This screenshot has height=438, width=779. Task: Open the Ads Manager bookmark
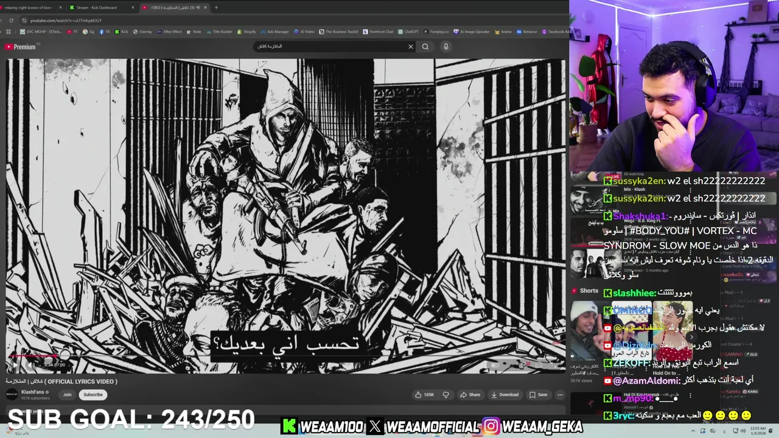tap(275, 32)
